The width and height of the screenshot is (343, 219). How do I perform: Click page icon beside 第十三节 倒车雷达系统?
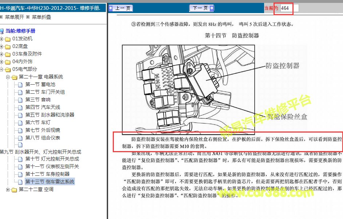[20, 182]
